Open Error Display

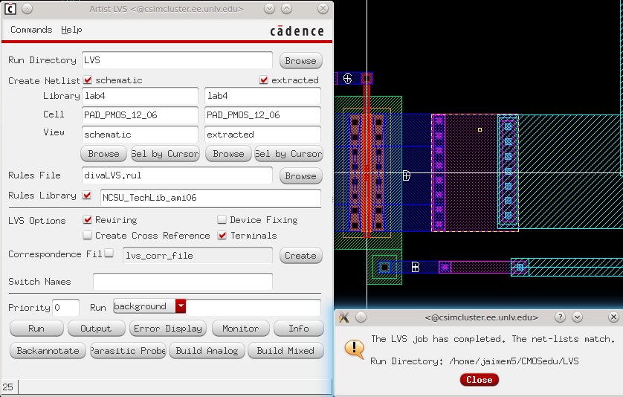point(168,329)
